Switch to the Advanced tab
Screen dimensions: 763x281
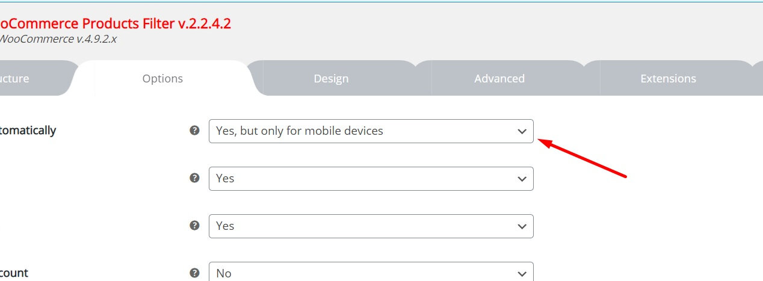499,79
